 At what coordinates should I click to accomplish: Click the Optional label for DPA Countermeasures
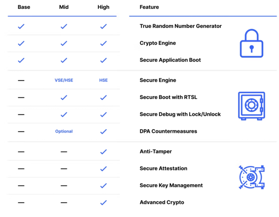point(64,131)
